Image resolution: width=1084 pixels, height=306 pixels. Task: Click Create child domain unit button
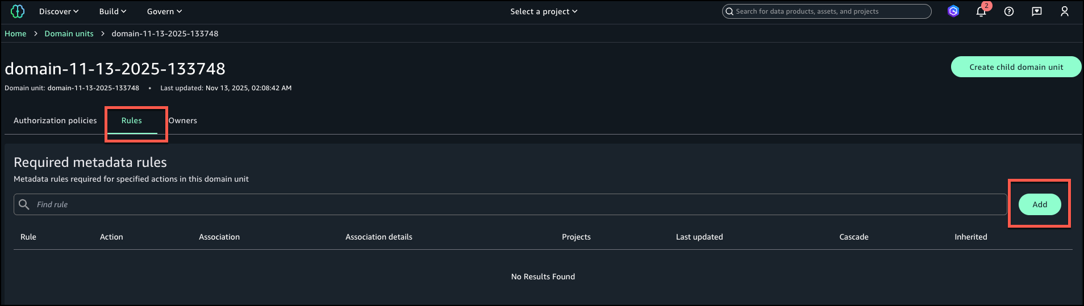pyautogui.click(x=1016, y=67)
